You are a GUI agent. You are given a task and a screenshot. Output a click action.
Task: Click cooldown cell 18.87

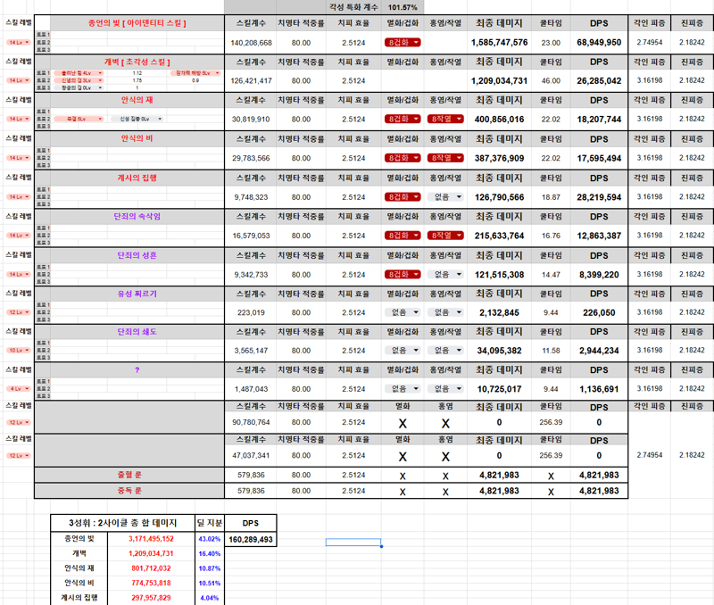point(551,197)
